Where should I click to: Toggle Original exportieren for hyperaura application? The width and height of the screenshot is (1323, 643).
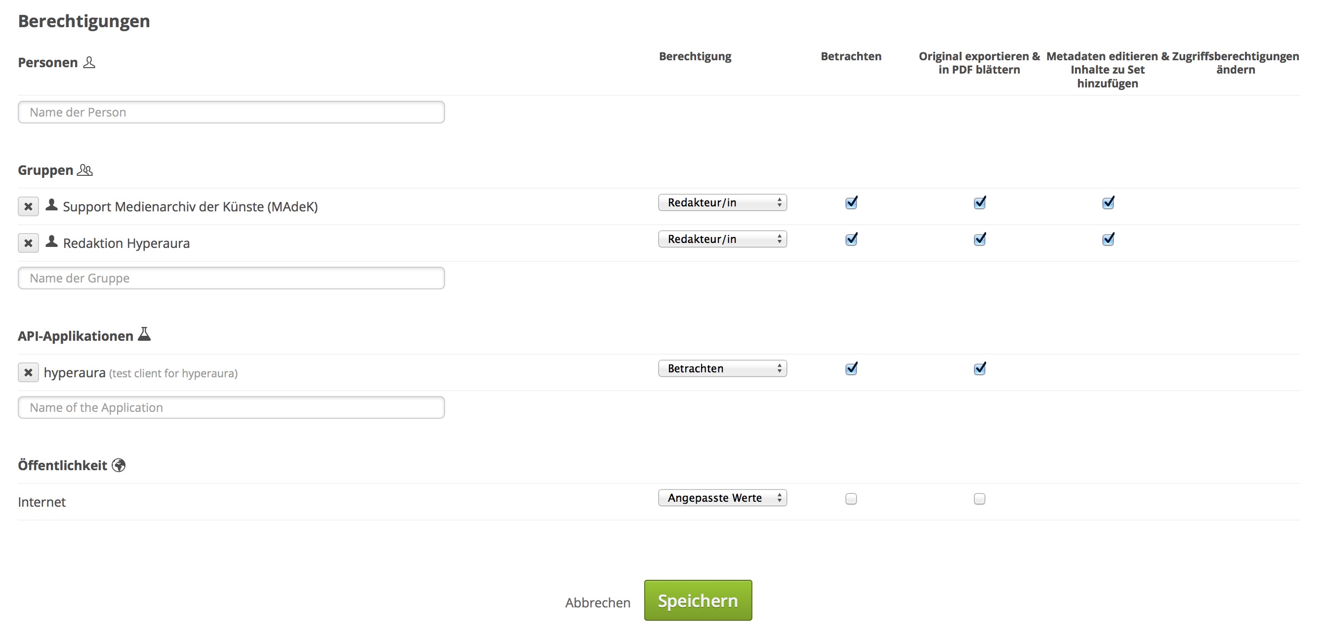(x=980, y=368)
